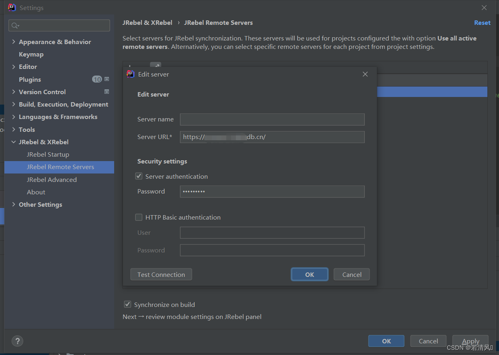Open the About page under JRebel
The image size is (499, 355).
(x=36, y=192)
